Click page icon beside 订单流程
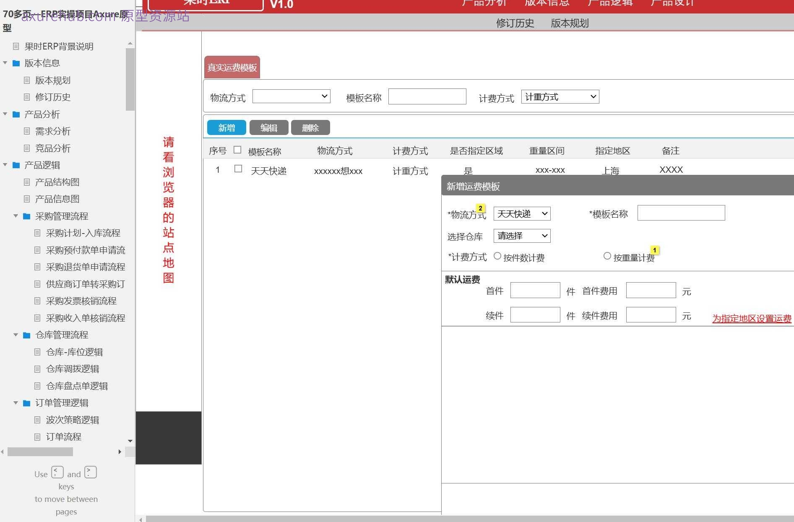The width and height of the screenshot is (794, 522). [x=37, y=437]
